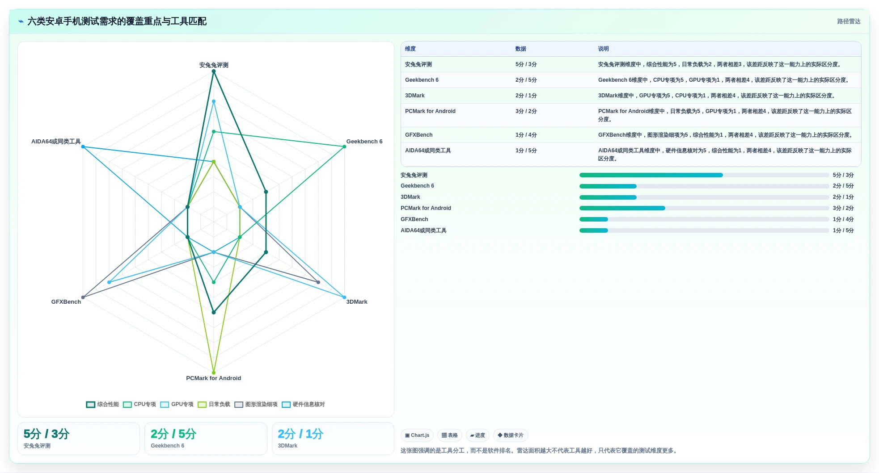Click the 1分 / 4分 value beside GFXBench progress bar
879x473 pixels.
click(843, 219)
